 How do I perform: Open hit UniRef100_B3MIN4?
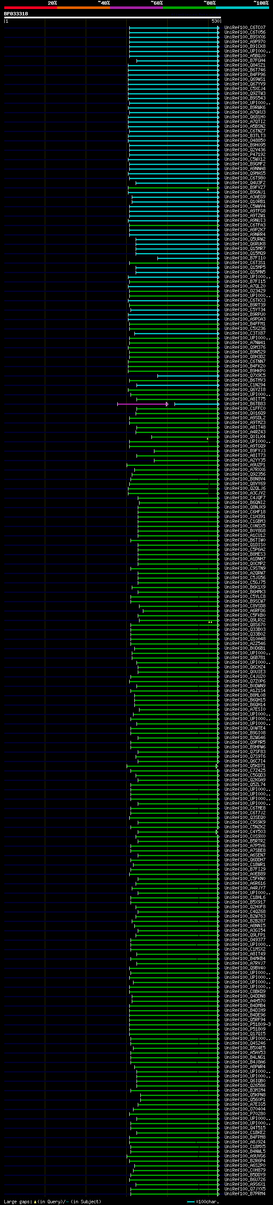coord(244,1090)
